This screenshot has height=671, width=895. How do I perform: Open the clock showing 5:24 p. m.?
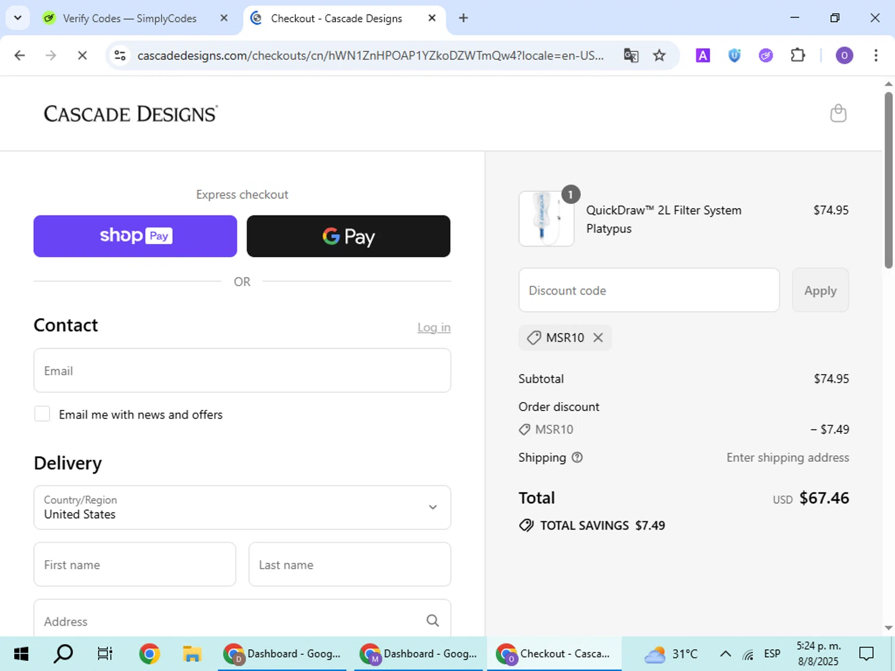[x=818, y=654]
